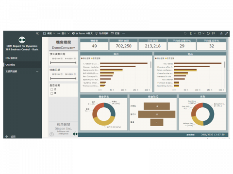Open the more options ellipsis menu

124,33
